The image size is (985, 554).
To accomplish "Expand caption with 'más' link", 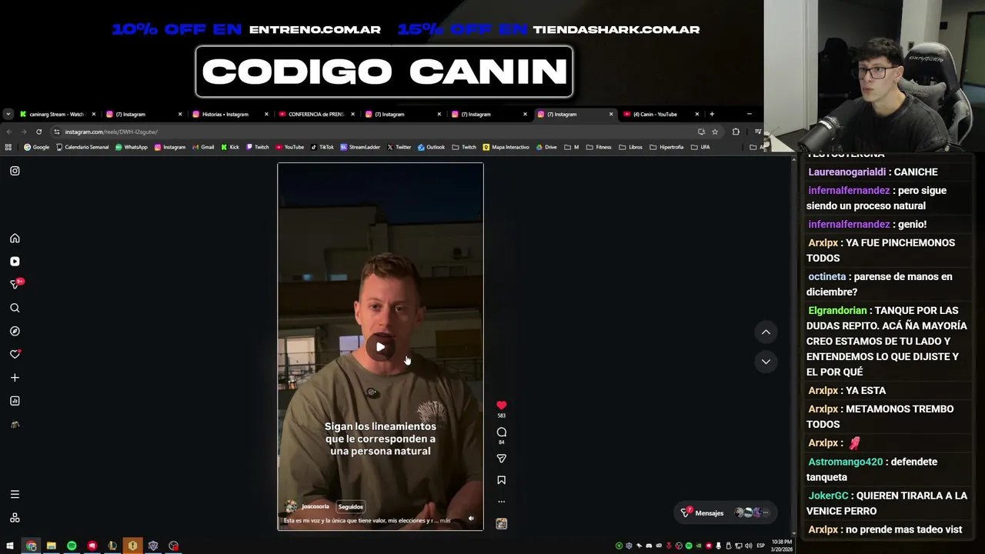I will [x=446, y=521].
